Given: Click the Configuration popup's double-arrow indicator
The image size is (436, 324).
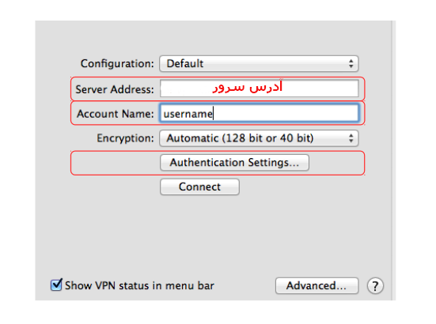Looking at the screenshot, I should click(x=351, y=63).
